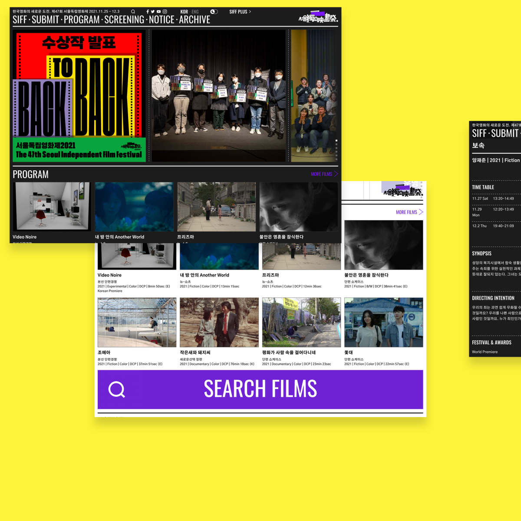Image resolution: width=521 pixels, height=521 pixels.
Task: Open the PROGRAM menu item
Action: (x=82, y=20)
